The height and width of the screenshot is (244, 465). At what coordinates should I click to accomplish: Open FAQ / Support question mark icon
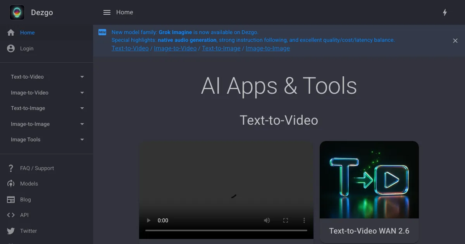(x=11, y=168)
